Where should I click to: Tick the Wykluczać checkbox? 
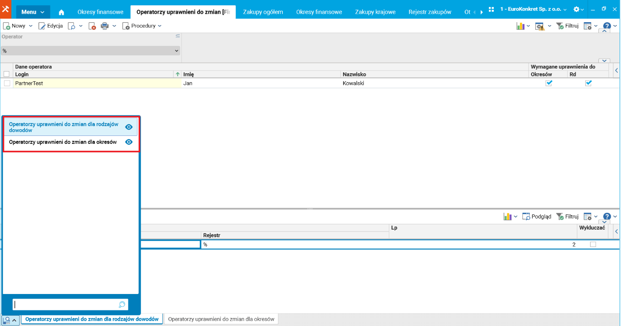pyautogui.click(x=593, y=245)
